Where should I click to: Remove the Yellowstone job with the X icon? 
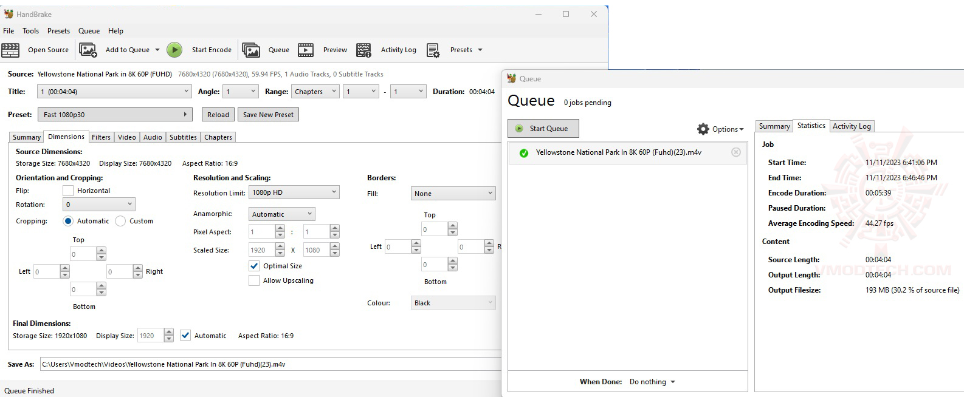pos(736,152)
